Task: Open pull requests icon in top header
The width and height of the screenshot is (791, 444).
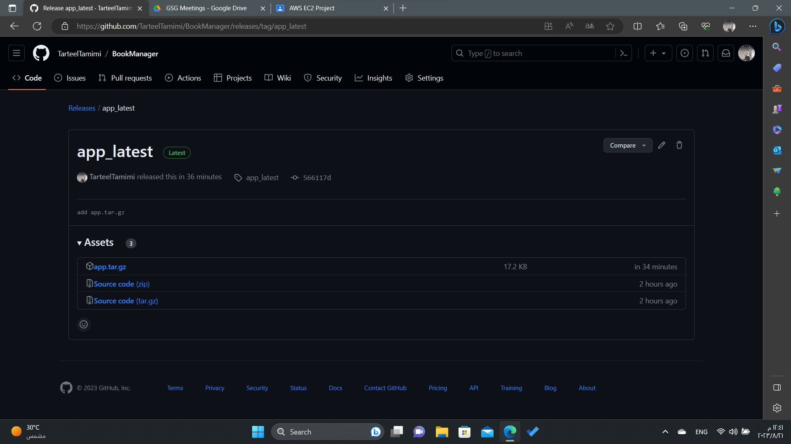Action: click(705, 53)
